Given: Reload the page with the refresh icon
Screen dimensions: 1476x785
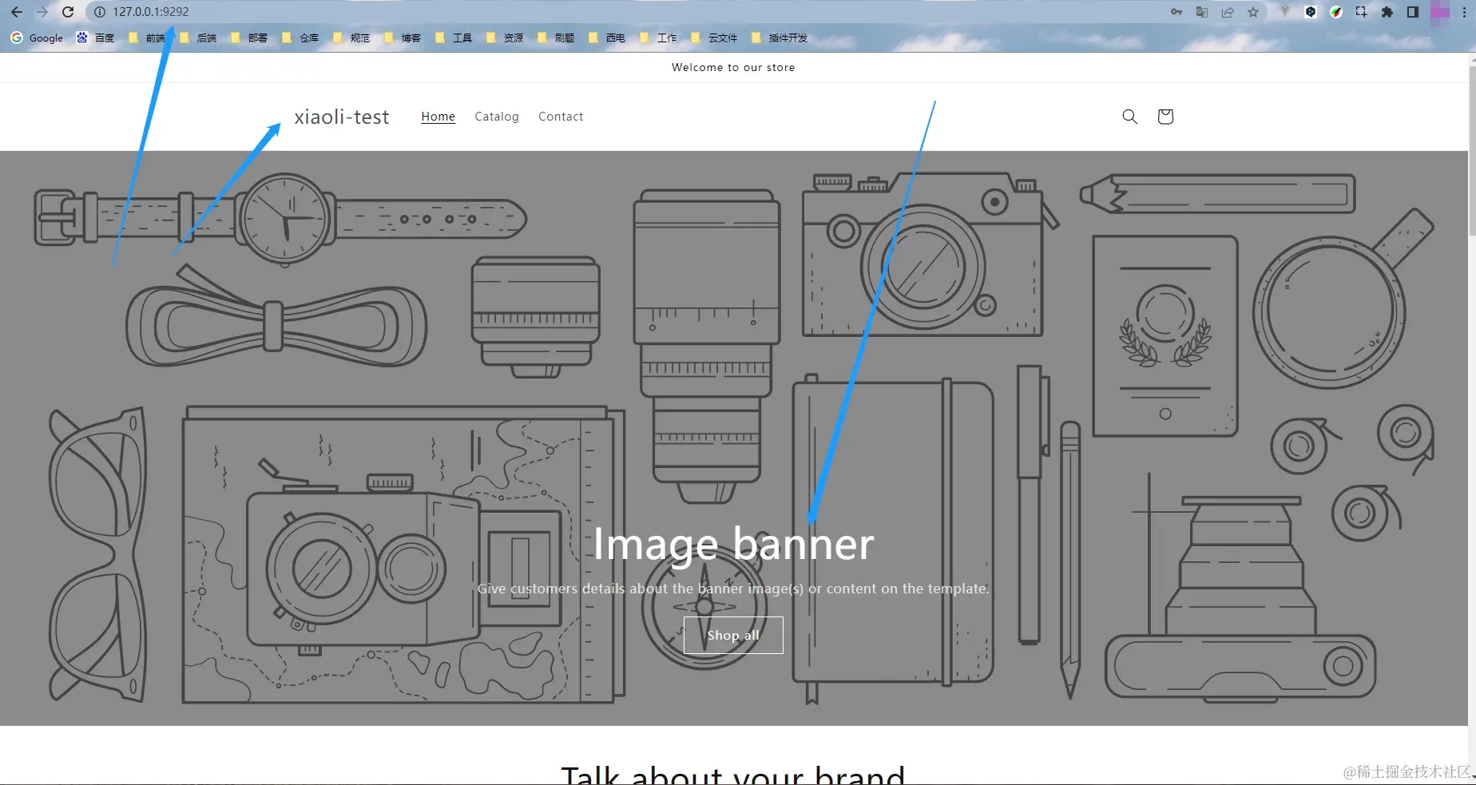Looking at the screenshot, I should [68, 12].
